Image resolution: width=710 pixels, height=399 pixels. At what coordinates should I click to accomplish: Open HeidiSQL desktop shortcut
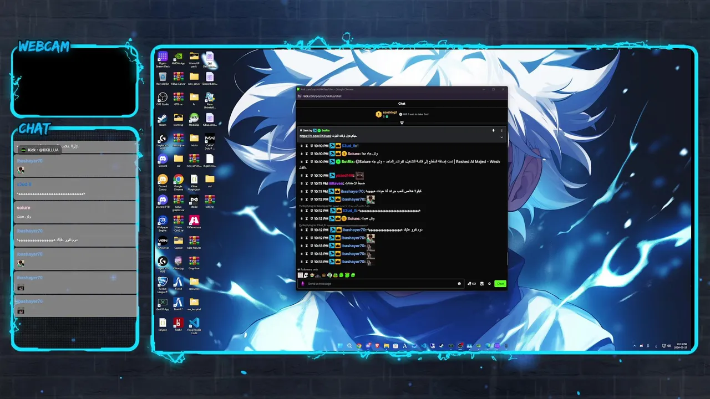[194, 120]
